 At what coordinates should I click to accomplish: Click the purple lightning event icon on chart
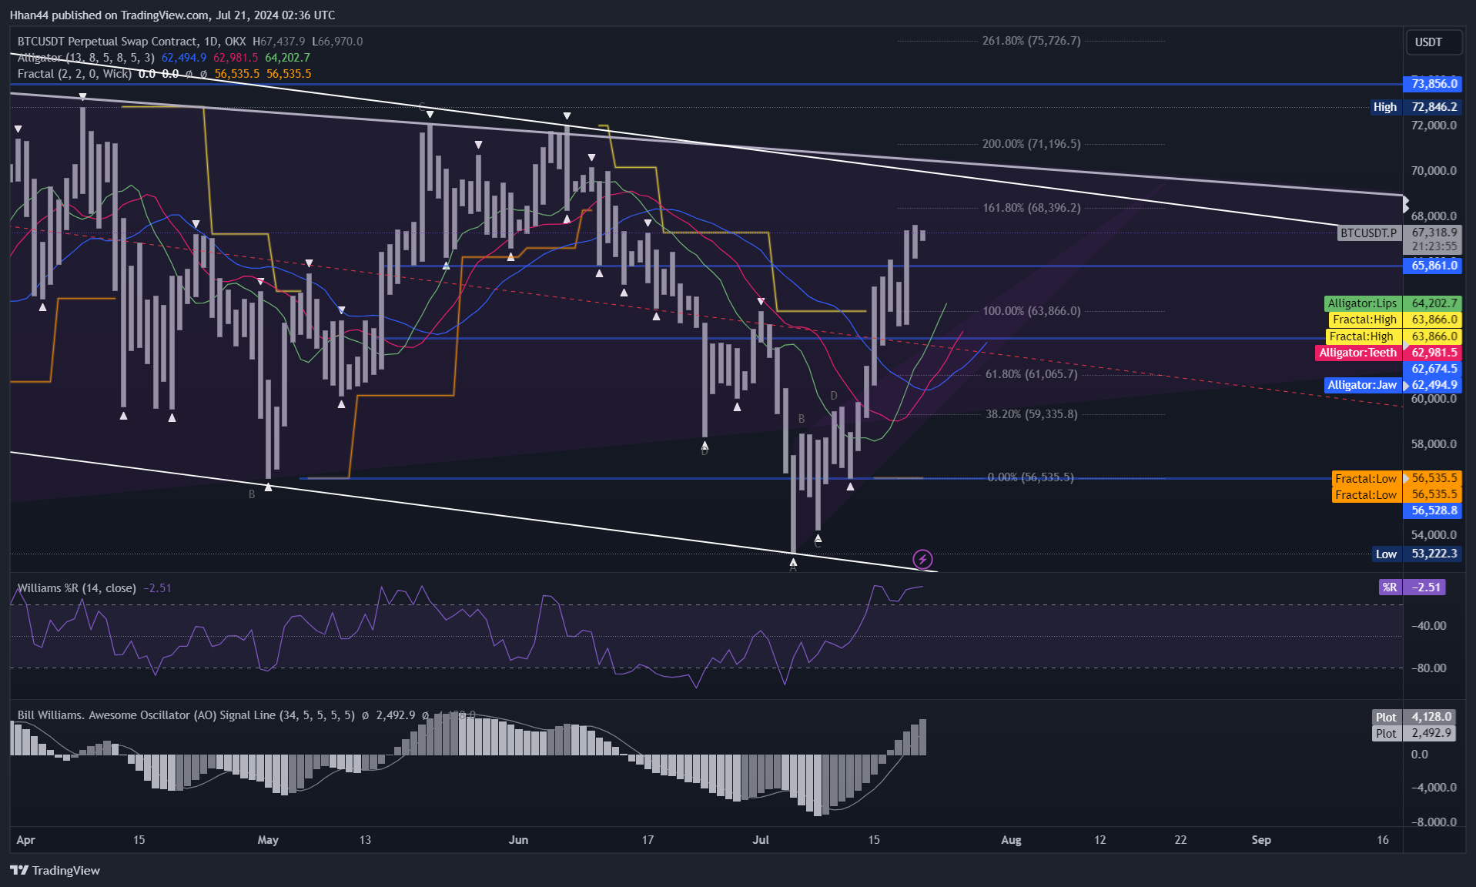(922, 559)
